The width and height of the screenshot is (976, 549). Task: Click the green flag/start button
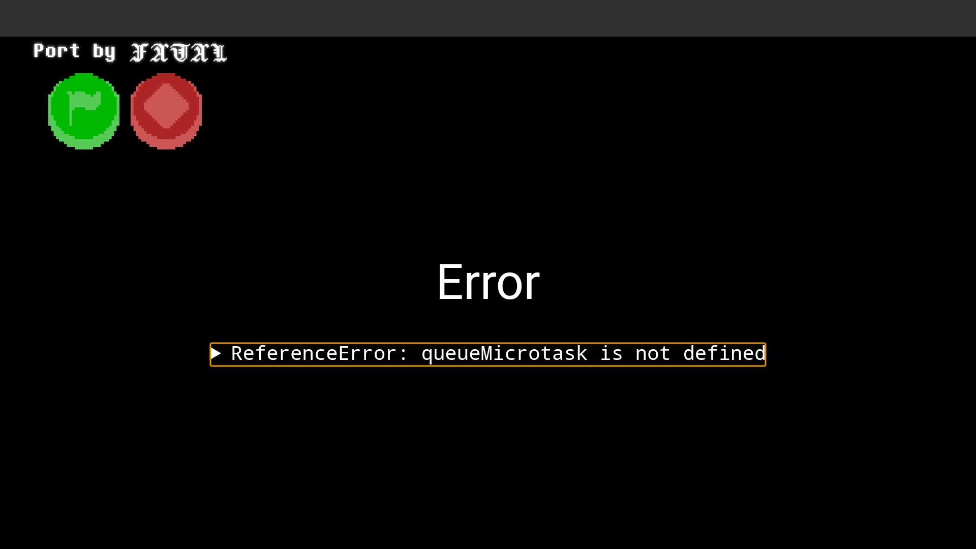[x=84, y=111]
